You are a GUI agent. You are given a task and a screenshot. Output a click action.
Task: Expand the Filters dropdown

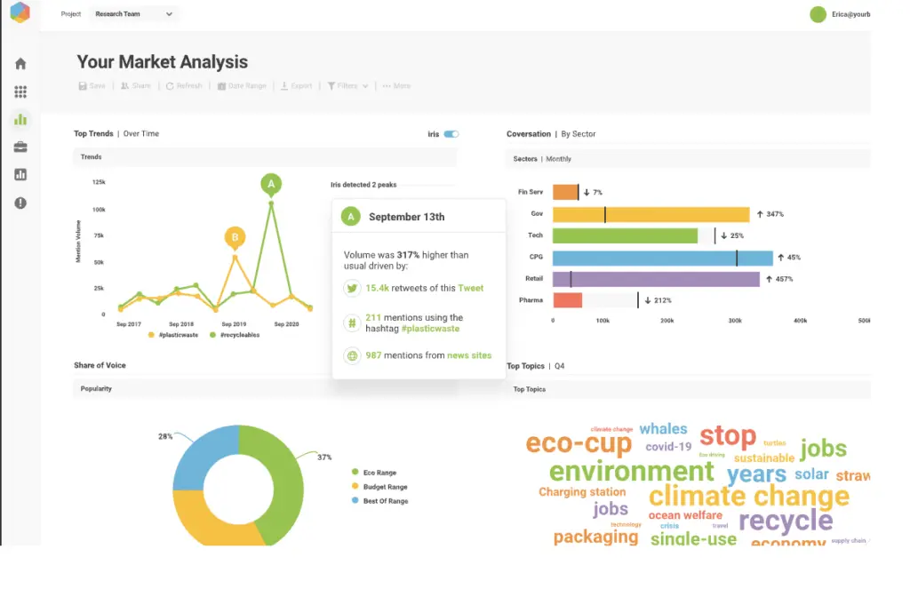[x=347, y=86]
